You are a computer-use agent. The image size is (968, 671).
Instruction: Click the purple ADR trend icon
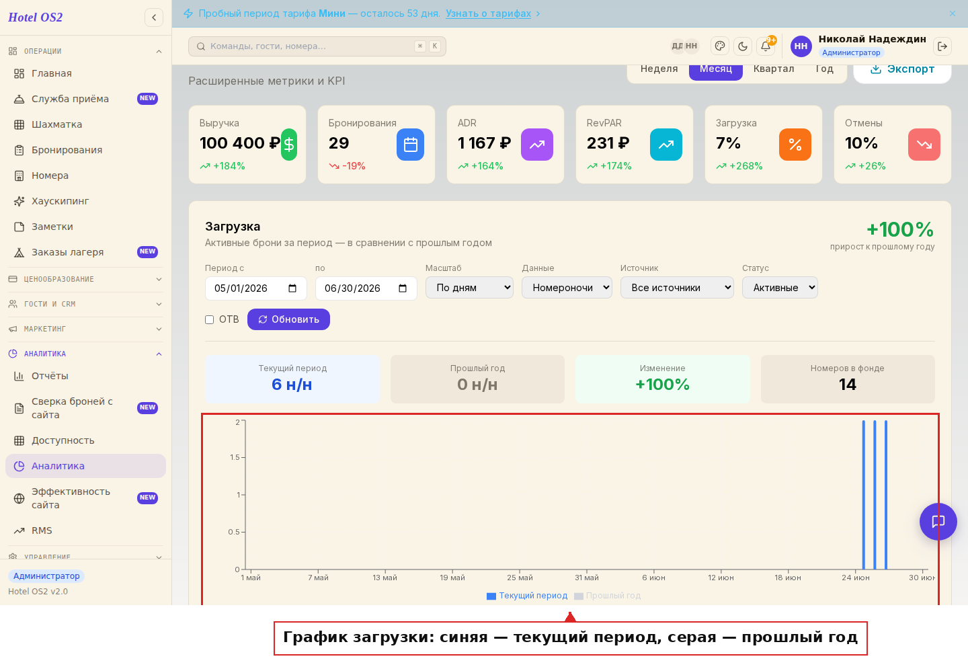[x=537, y=145]
